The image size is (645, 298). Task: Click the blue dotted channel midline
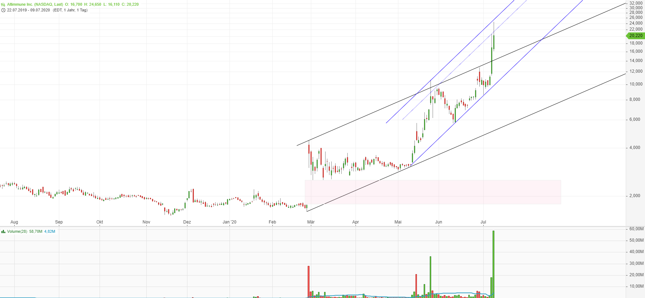click(465, 60)
